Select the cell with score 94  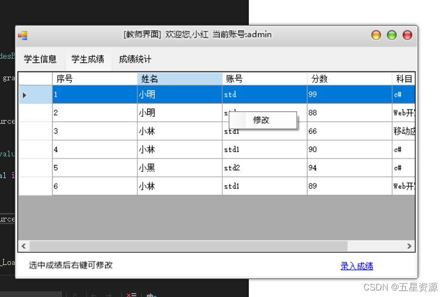pyautogui.click(x=350, y=168)
